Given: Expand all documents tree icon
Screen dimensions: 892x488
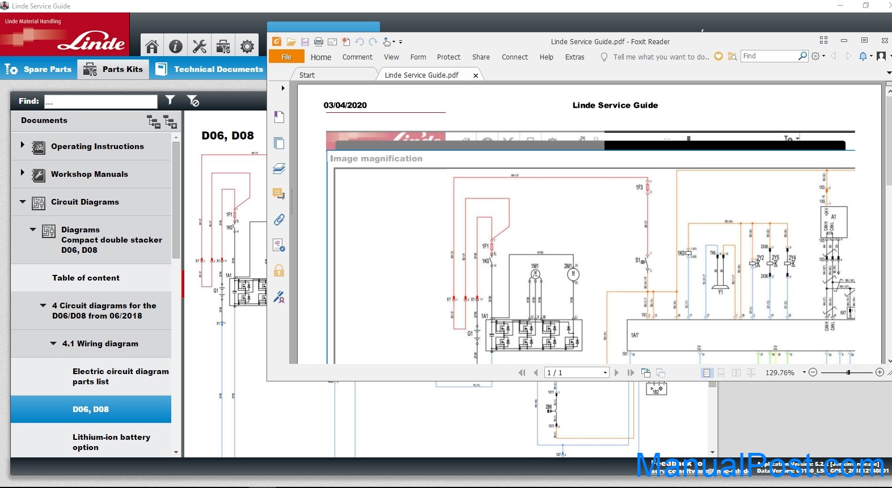Looking at the screenshot, I should point(170,121).
